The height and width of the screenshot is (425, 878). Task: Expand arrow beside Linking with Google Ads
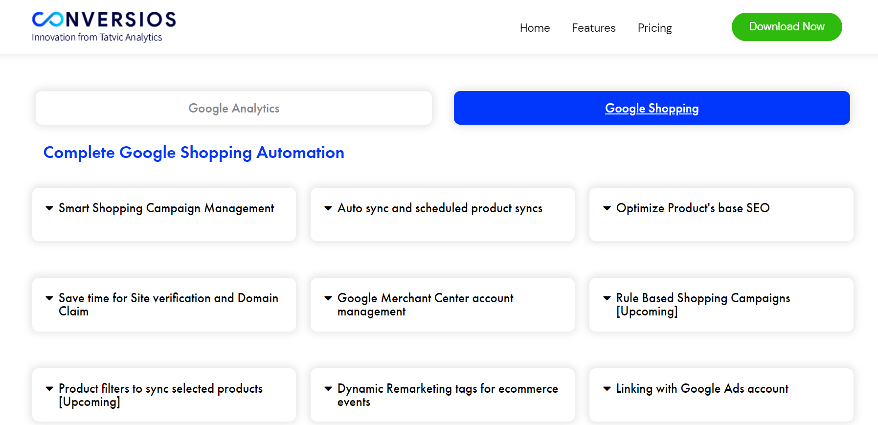point(607,389)
